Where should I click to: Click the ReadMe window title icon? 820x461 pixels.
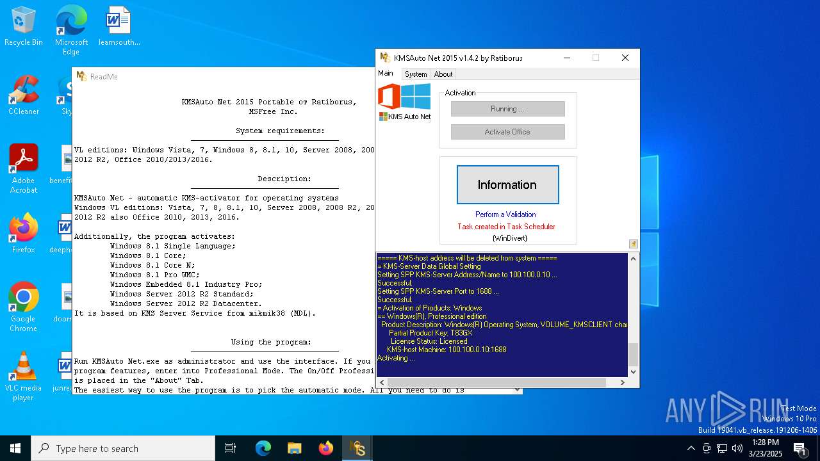(x=81, y=76)
